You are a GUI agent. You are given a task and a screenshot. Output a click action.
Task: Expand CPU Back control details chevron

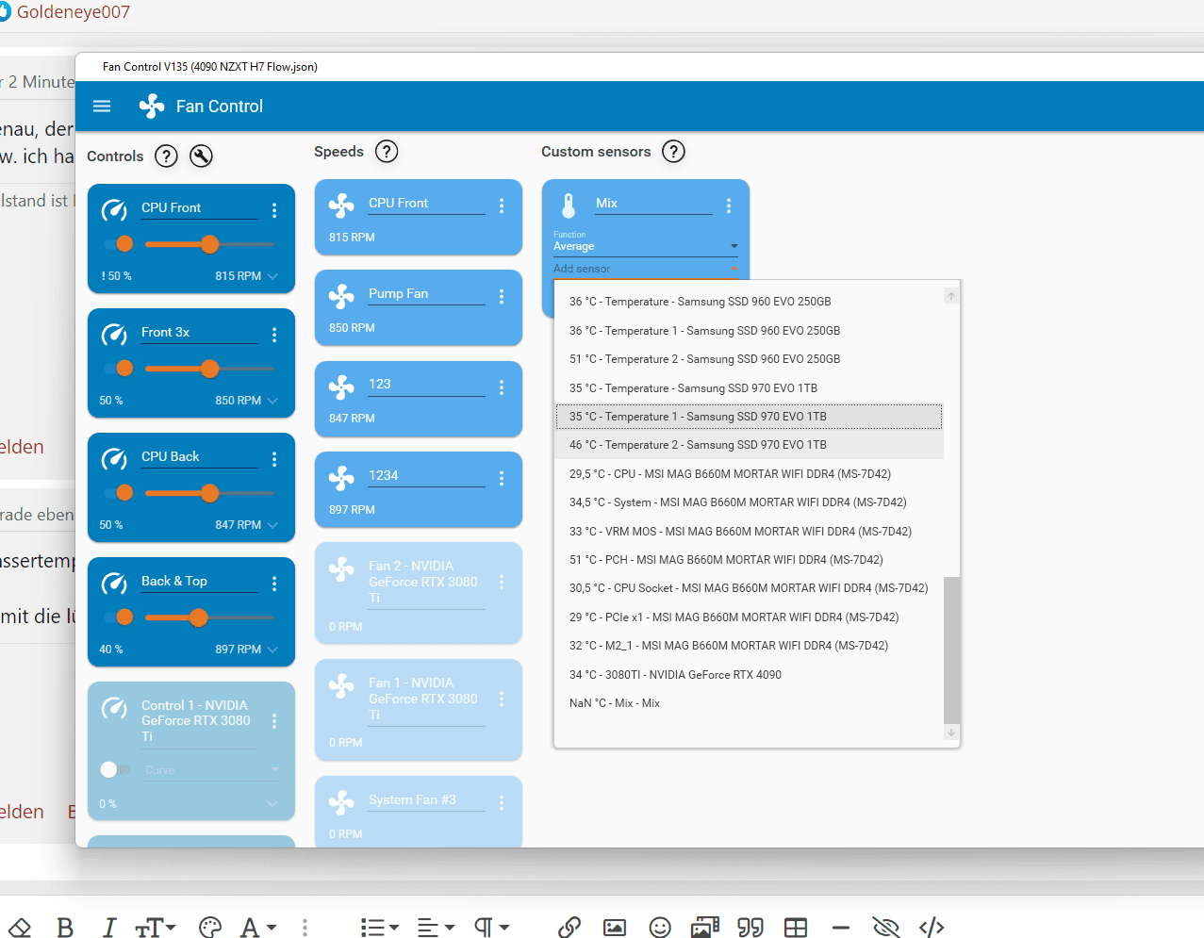point(272,525)
